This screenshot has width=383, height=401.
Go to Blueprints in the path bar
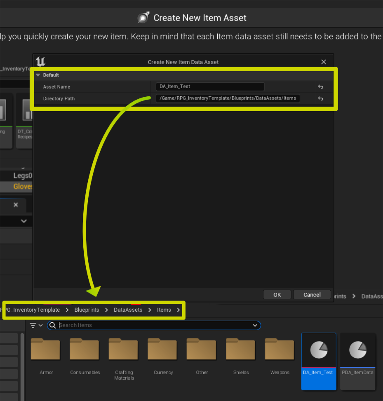pos(87,310)
